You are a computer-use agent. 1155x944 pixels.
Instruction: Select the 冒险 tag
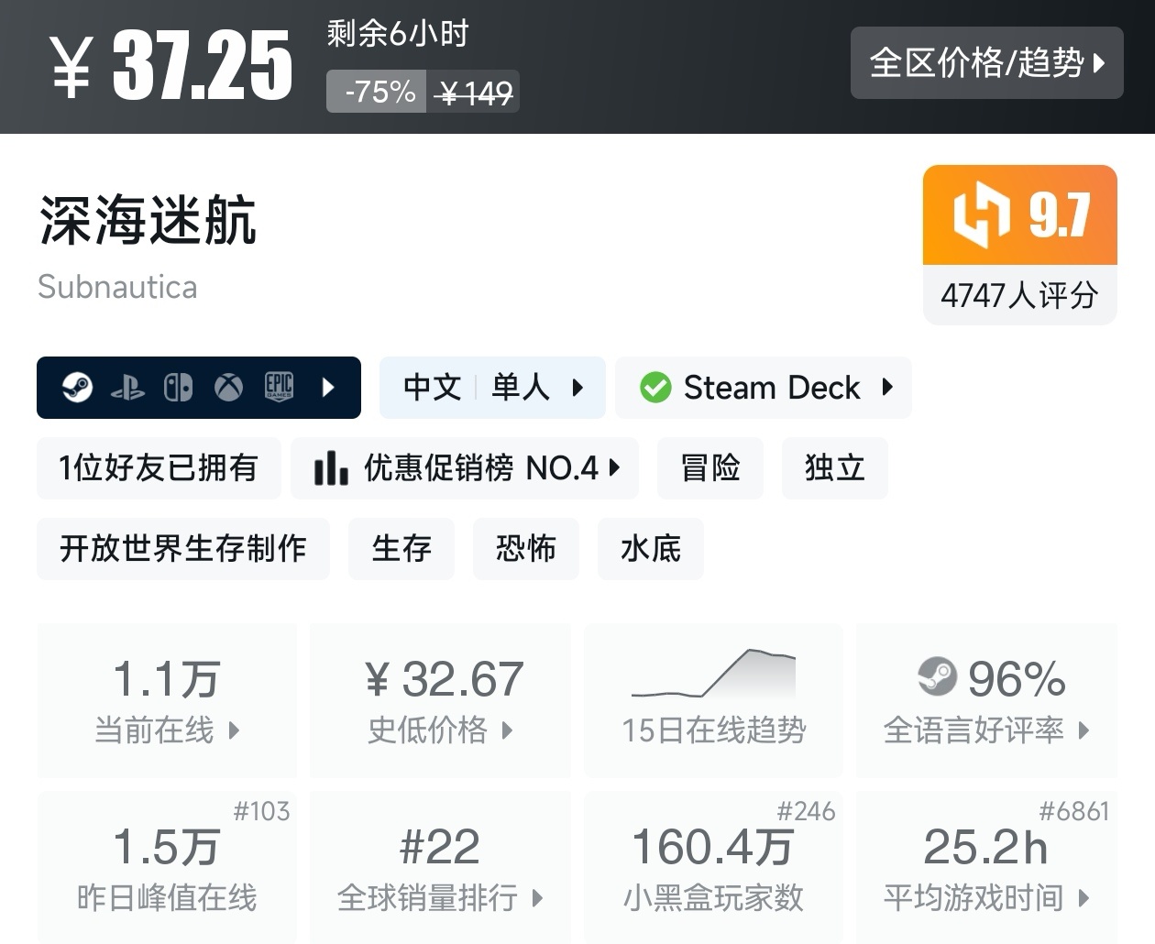click(710, 468)
